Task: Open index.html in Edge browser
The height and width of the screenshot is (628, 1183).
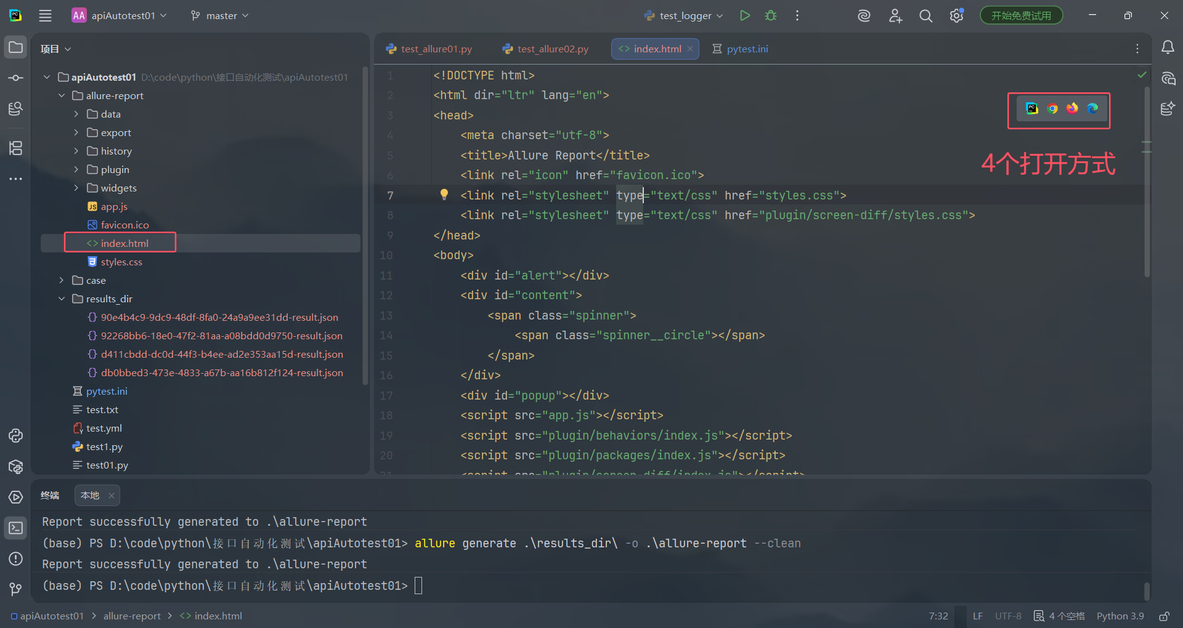Action: click(1092, 108)
